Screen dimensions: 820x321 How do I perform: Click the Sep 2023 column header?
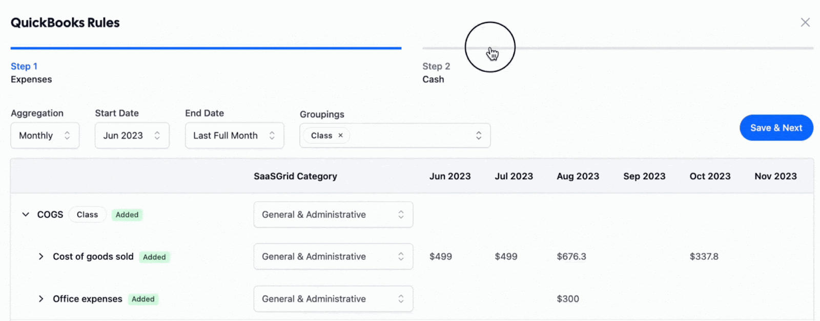pos(644,176)
